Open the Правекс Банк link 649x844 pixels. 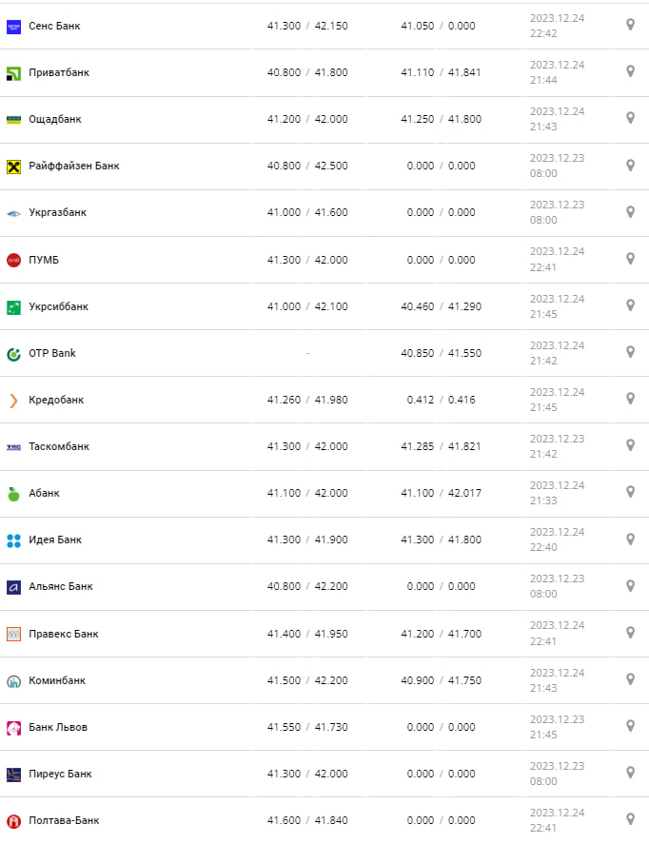pyautogui.click(x=64, y=634)
